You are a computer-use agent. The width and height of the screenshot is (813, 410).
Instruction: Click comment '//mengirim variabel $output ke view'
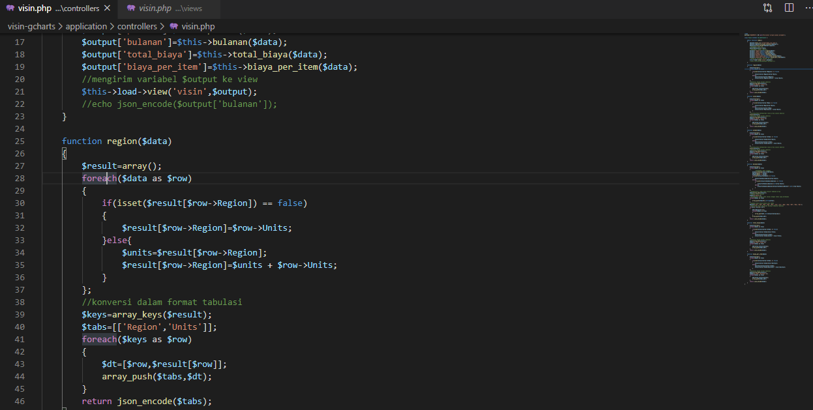(170, 79)
